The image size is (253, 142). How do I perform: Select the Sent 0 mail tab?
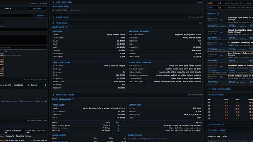(x=8, y=9)
